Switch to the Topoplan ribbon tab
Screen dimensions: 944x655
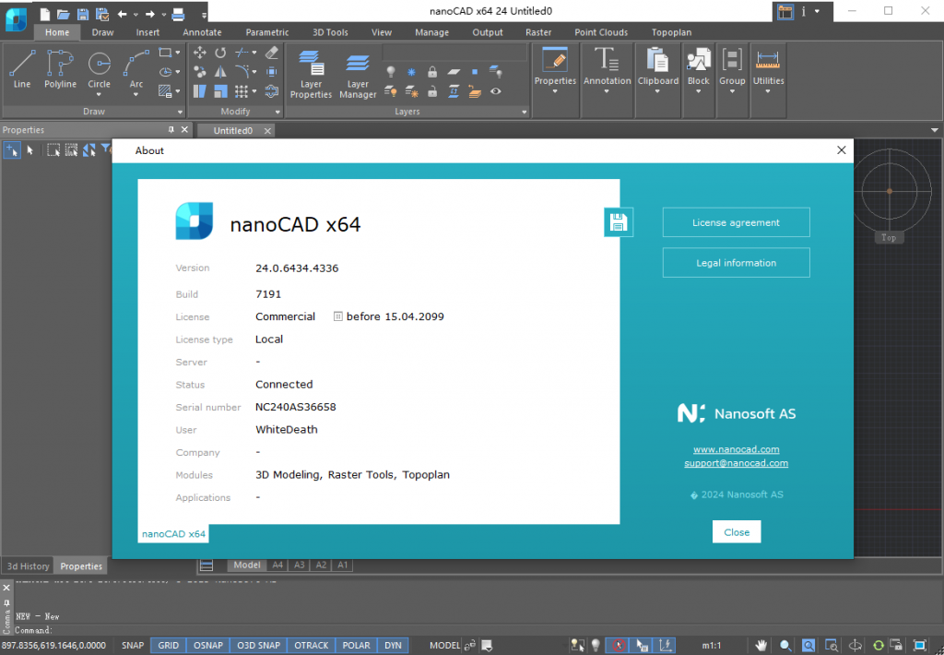[671, 32]
